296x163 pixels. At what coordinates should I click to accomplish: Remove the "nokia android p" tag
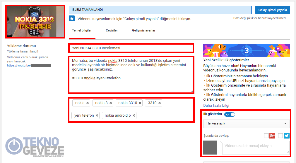134,115
